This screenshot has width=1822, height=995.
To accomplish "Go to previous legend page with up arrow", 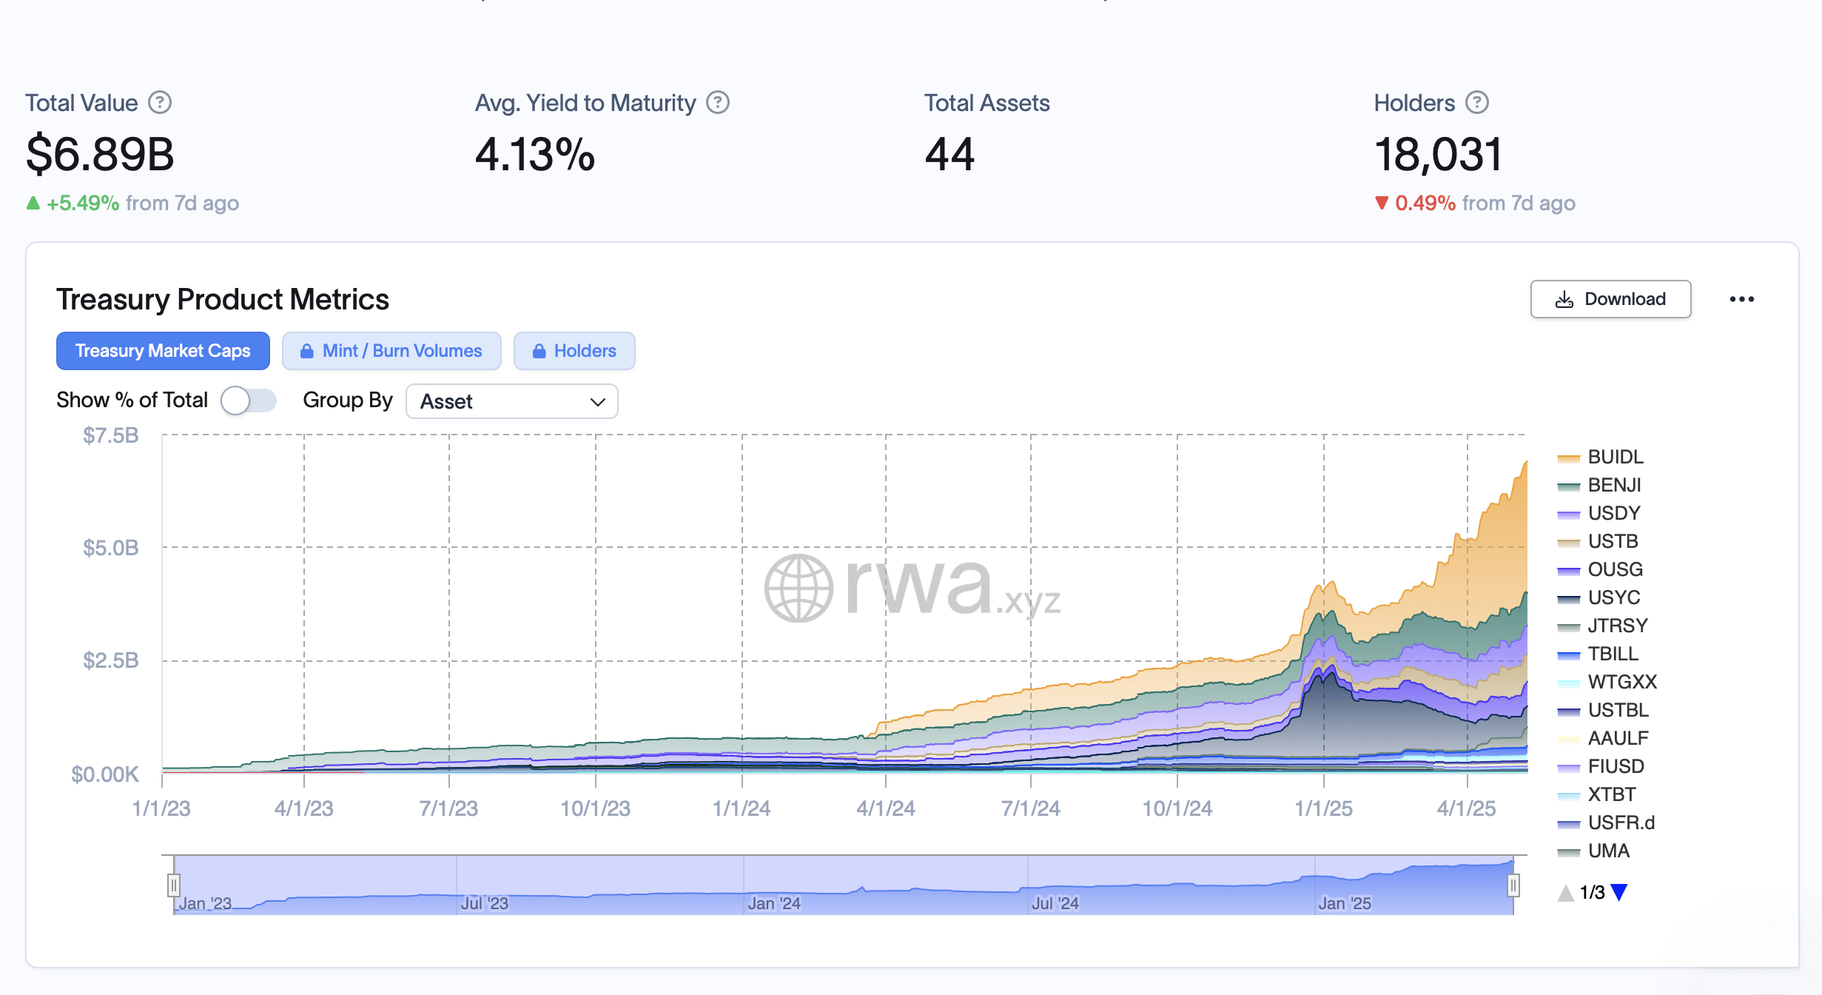I will click(1565, 892).
